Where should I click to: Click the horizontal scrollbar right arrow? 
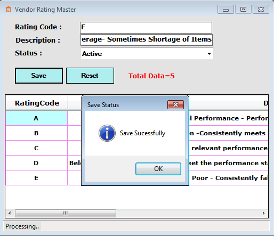(x=264, y=213)
